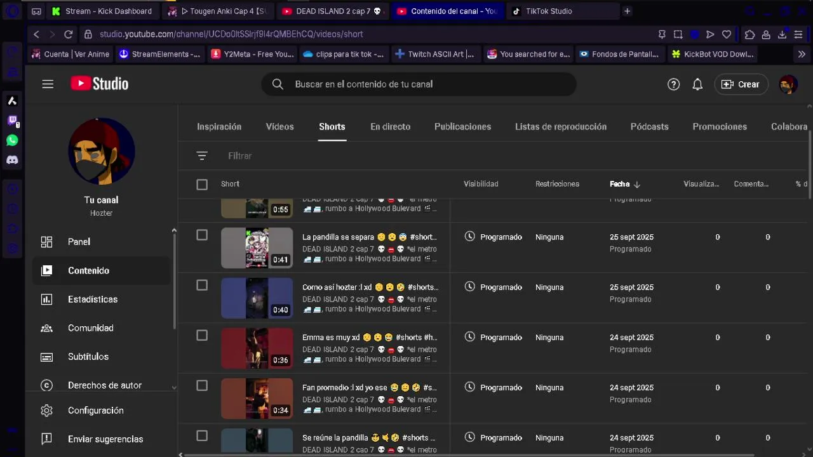Open Panel in the sidebar

pos(102,242)
